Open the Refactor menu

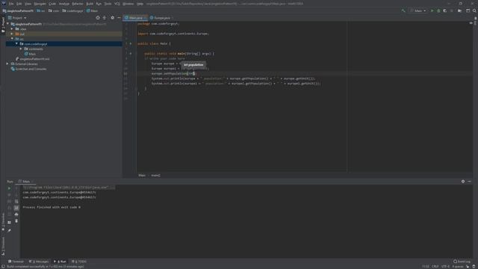coord(78,4)
